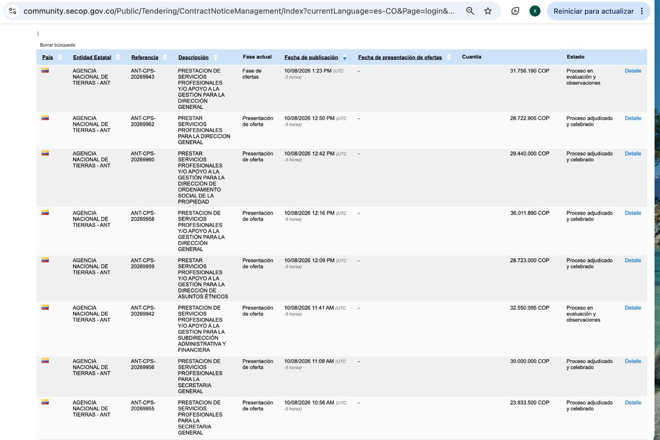The height and width of the screenshot is (440, 660).
Task: Click the sort arrows next to Descripción
Action: pyautogui.click(x=215, y=57)
